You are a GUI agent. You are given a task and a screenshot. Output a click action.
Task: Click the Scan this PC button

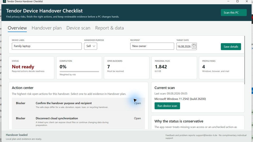click(234, 13)
